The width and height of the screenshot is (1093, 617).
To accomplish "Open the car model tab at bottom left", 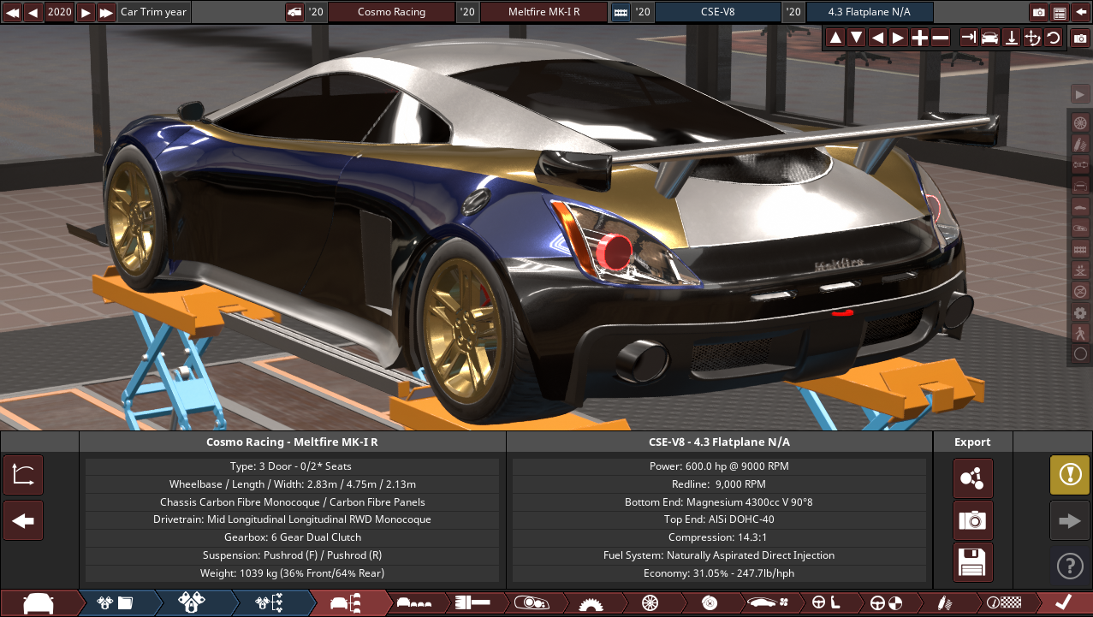I will (x=39, y=602).
